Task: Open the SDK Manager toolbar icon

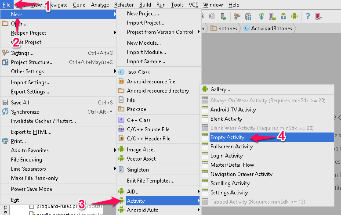Action: (x=283, y=16)
